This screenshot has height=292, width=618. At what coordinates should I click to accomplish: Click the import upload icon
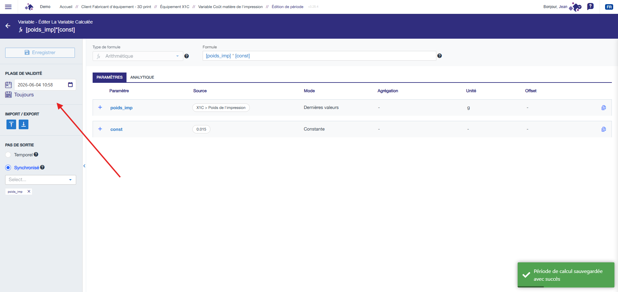coord(11,124)
